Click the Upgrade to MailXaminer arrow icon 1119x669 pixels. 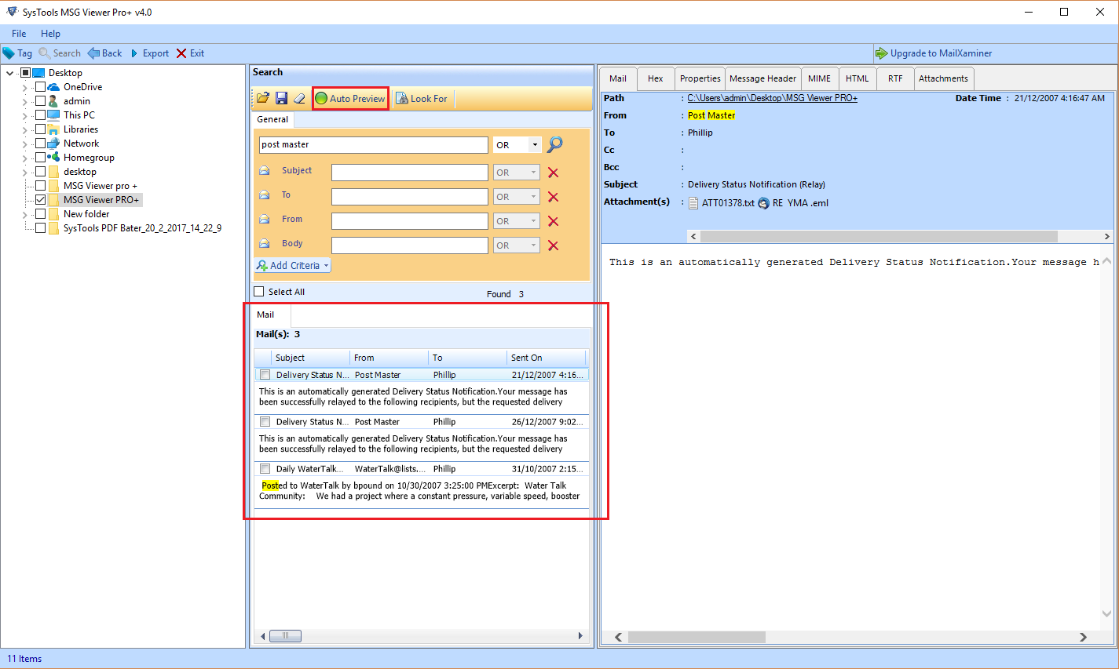[882, 53]
